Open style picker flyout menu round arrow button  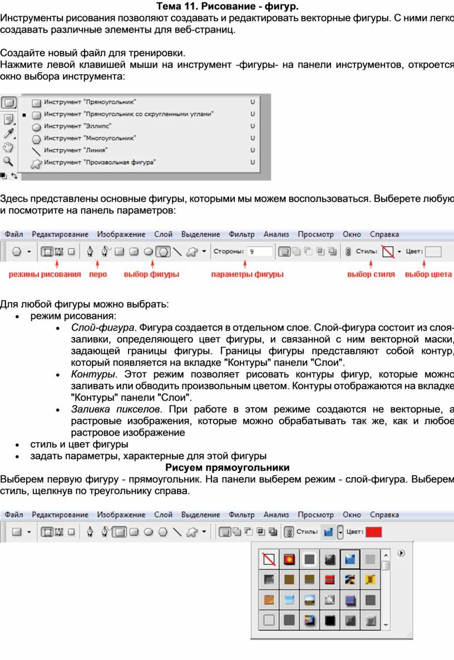point(401,553)
